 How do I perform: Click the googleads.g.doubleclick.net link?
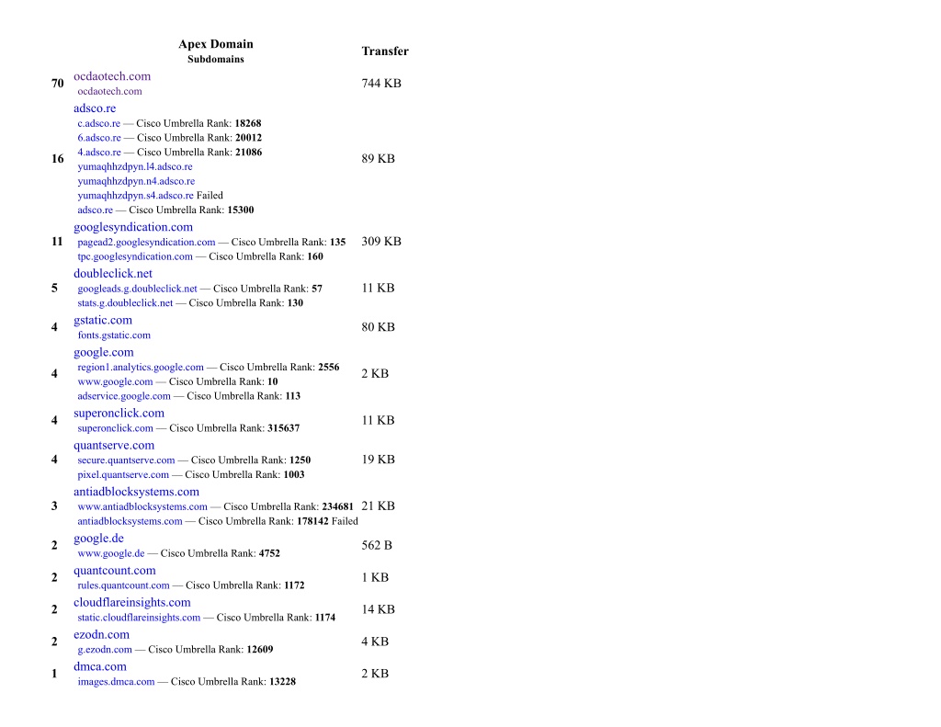[x=138, y=289]
